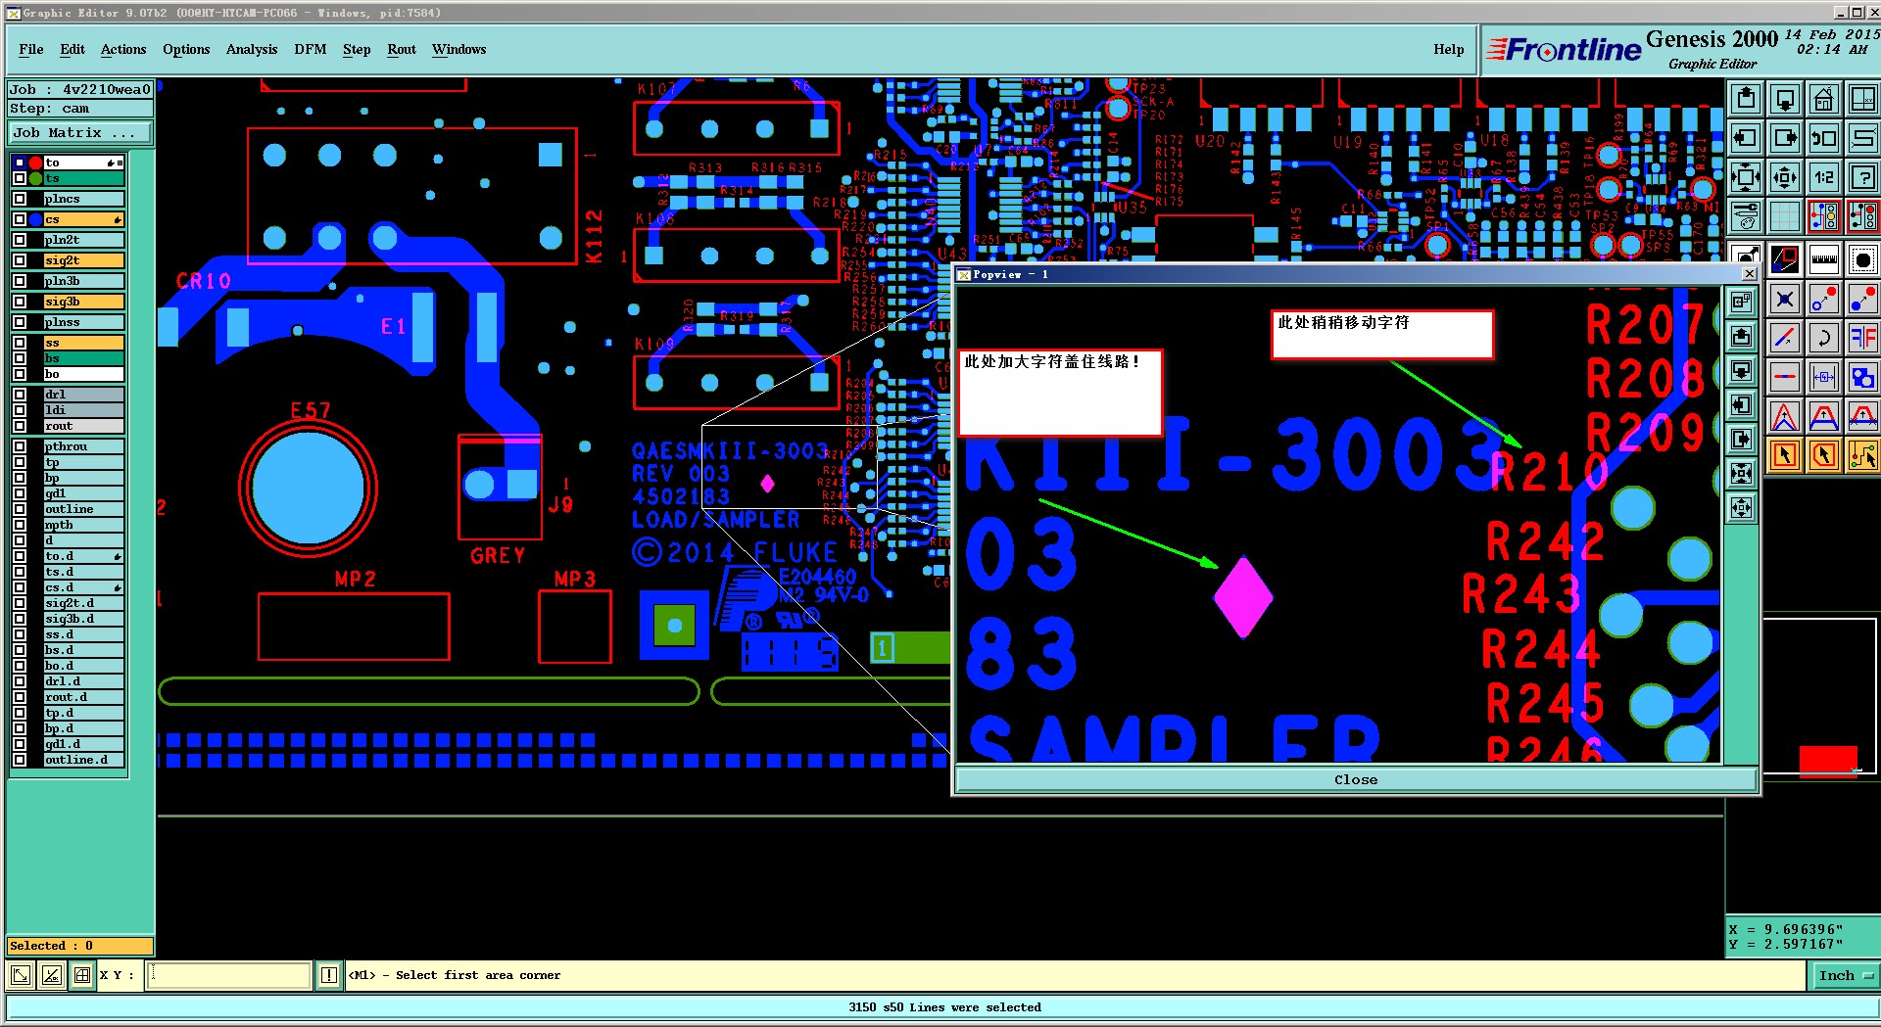1881x1027 pixels.
Task: Click the pan down view icon
Action: [x=1785, y=99]
